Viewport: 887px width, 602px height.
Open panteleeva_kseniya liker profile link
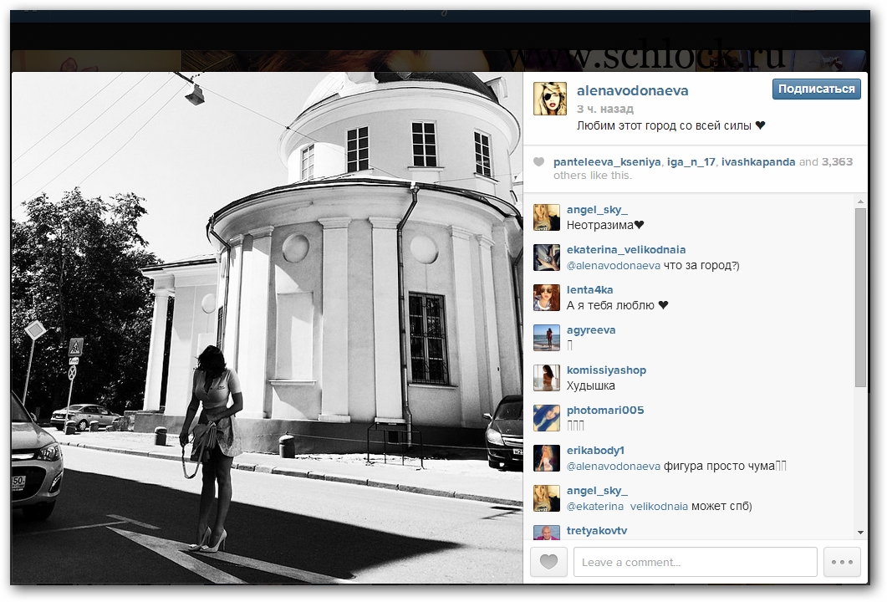point(607,162)
